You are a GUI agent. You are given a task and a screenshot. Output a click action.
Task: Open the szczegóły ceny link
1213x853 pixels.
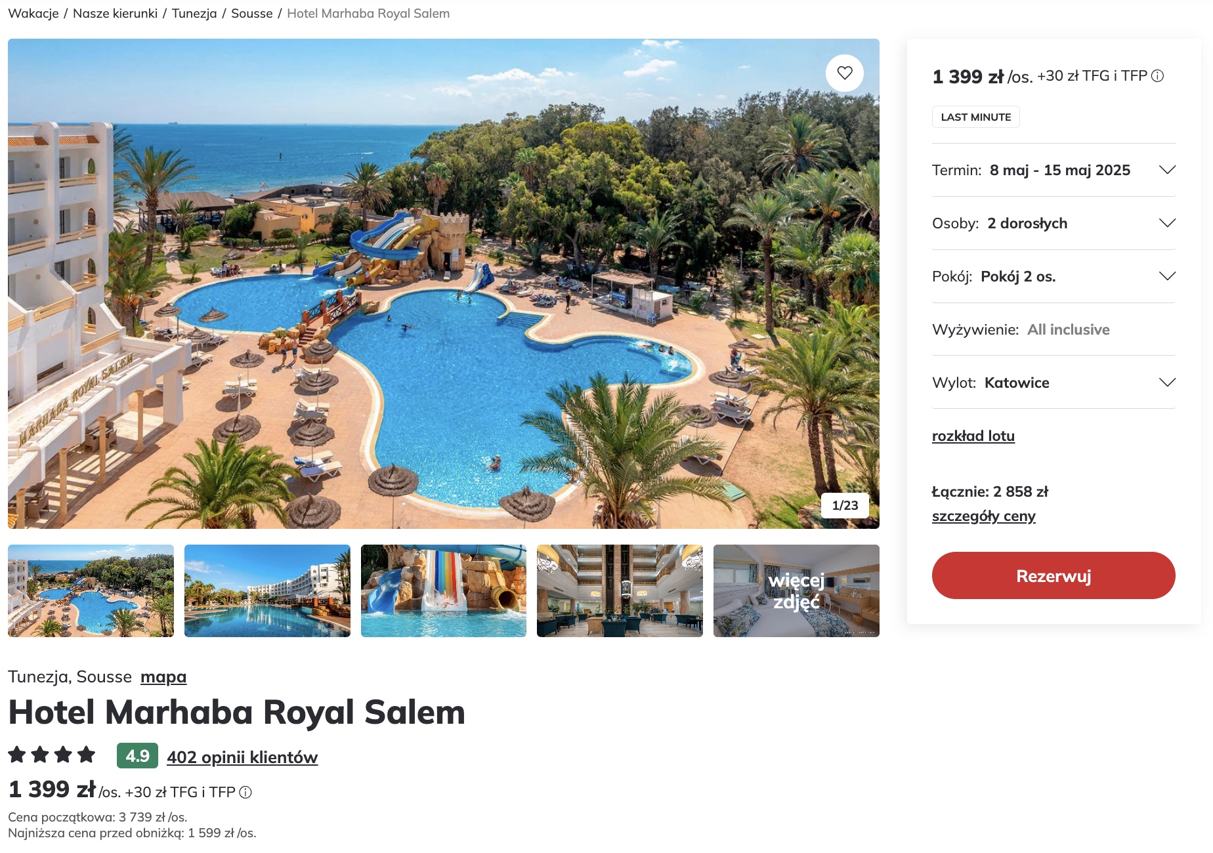pos(984,516)
